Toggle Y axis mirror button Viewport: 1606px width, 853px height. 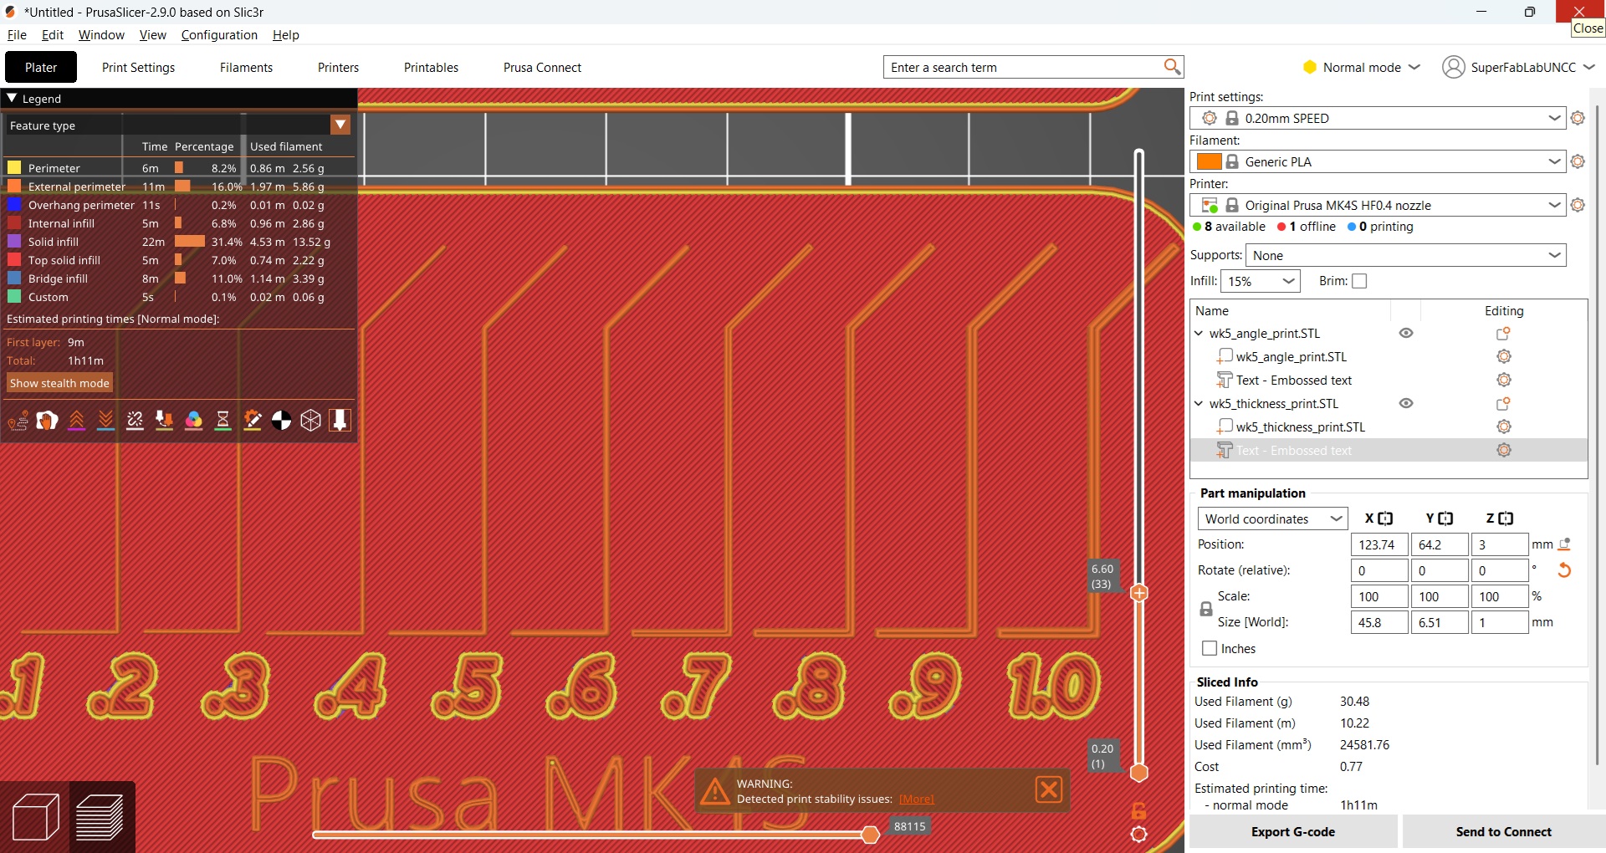click(x=1445, y=518)
